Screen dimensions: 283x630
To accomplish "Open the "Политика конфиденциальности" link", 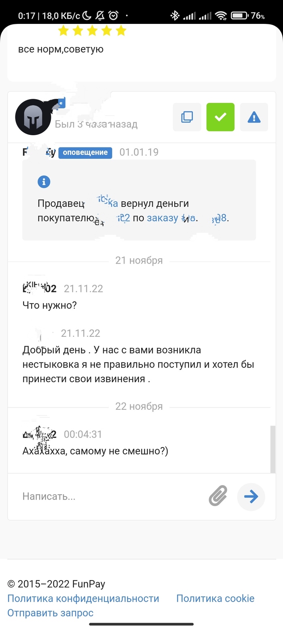I will click(83, 598).
